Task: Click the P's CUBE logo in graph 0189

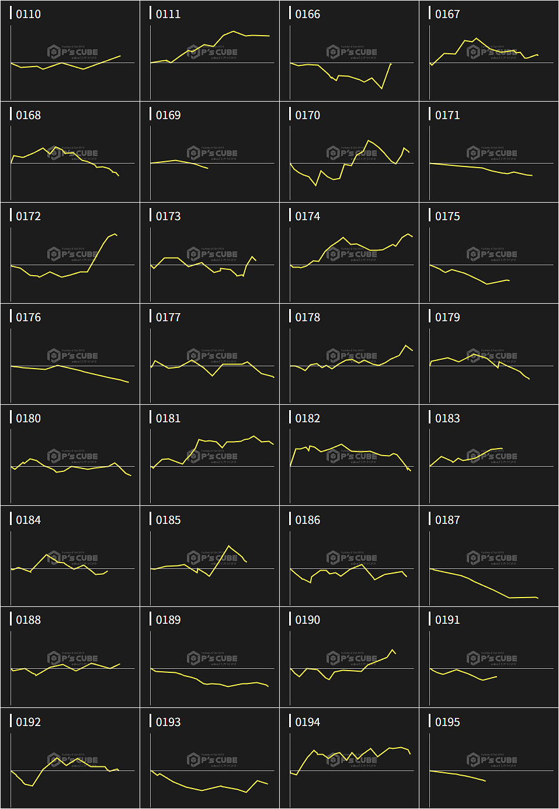Action: point(212,658)
